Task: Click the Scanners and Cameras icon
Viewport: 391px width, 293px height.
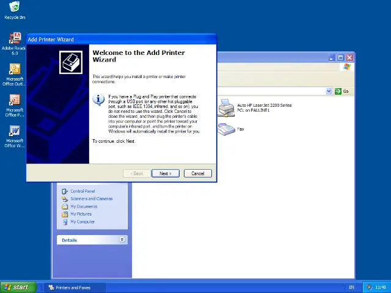Action: click(x=65, y=199)
